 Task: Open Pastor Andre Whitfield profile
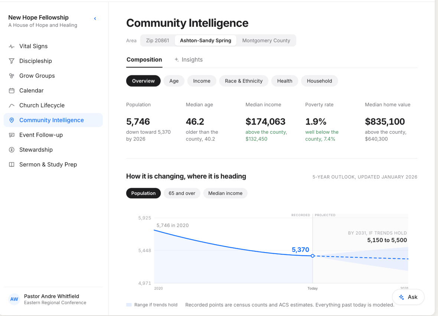[53, 299]
